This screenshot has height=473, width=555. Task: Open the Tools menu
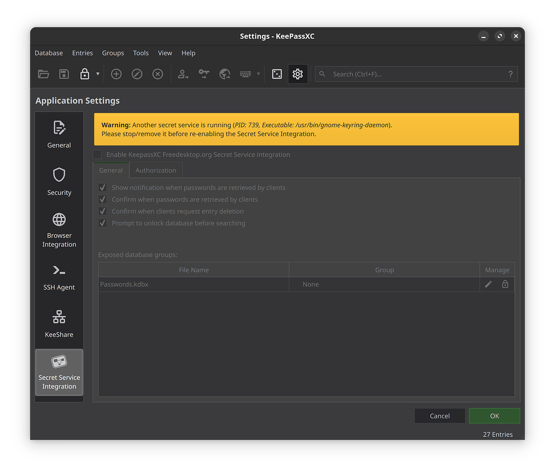[x=140, y=53]
